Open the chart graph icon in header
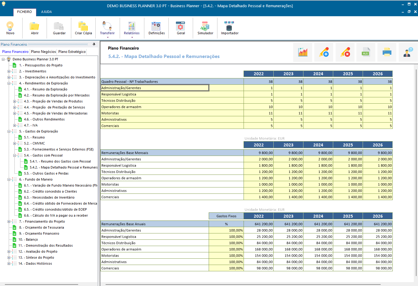Viewport: 418px width, 286px height. 303,52
